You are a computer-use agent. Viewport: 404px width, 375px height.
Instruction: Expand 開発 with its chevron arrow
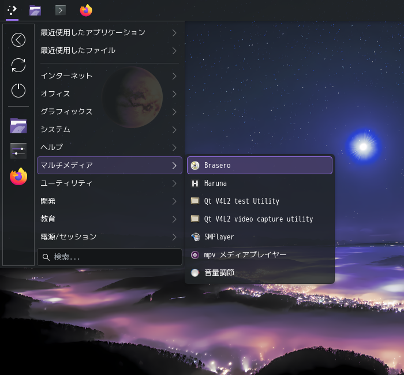[174, 201]
